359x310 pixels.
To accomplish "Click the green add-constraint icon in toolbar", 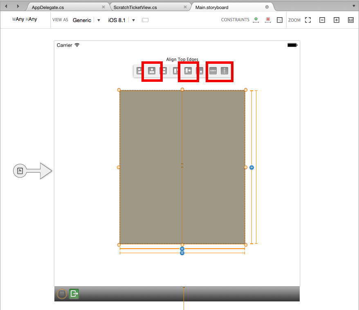I will click(x=256, y=20).
